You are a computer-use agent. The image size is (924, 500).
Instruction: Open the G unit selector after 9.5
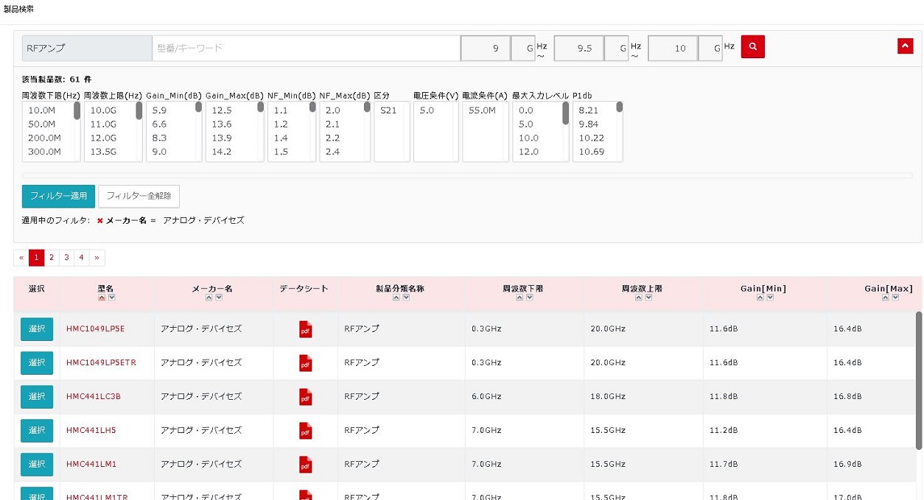pyautogui.click(x=617, y=48)
